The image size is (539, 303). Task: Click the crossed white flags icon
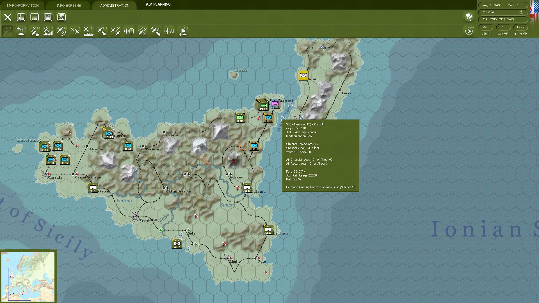[469, 17]
